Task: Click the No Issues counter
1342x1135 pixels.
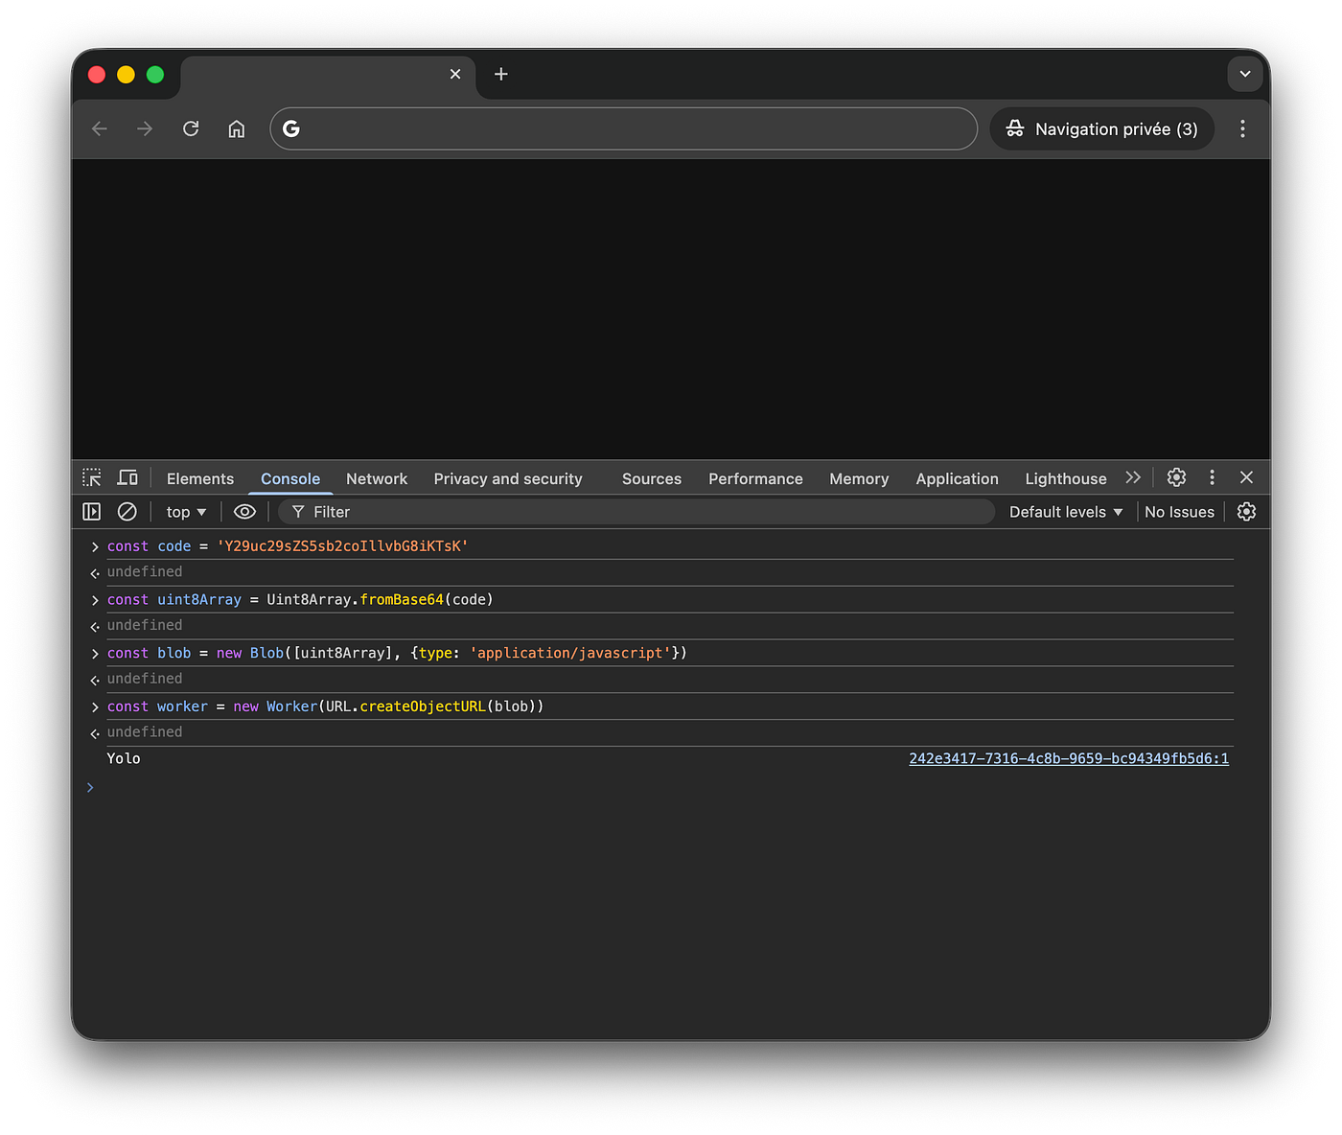Action: tap(1179, 511)
